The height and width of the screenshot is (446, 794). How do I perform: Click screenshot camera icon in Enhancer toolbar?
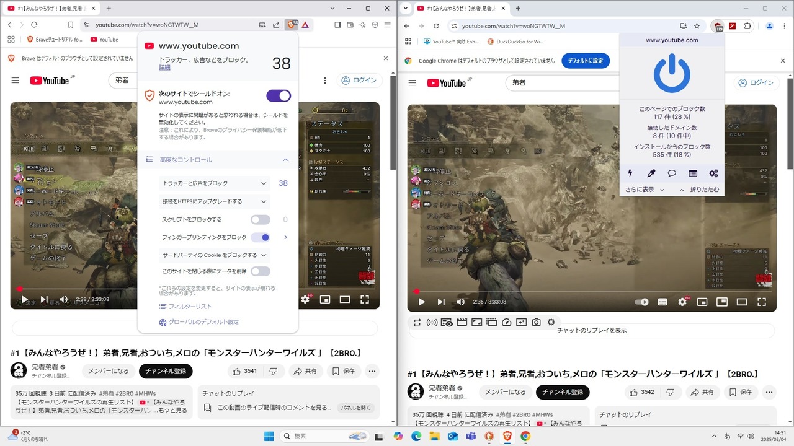pos(536,323)
